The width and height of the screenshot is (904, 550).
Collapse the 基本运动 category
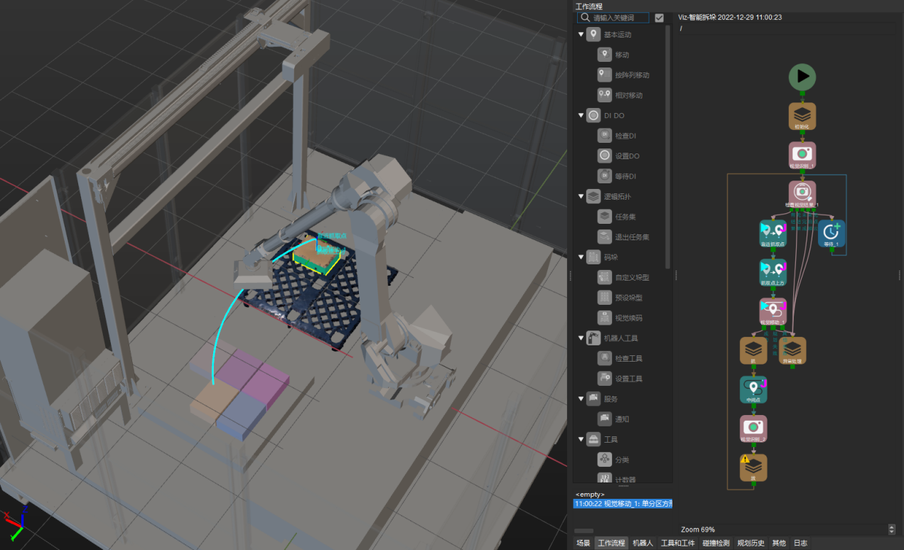pos(581,34)
